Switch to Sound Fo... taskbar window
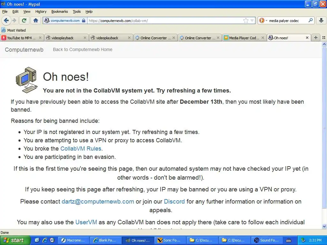The width and height of the screenshot is (327, 245). 267,240
